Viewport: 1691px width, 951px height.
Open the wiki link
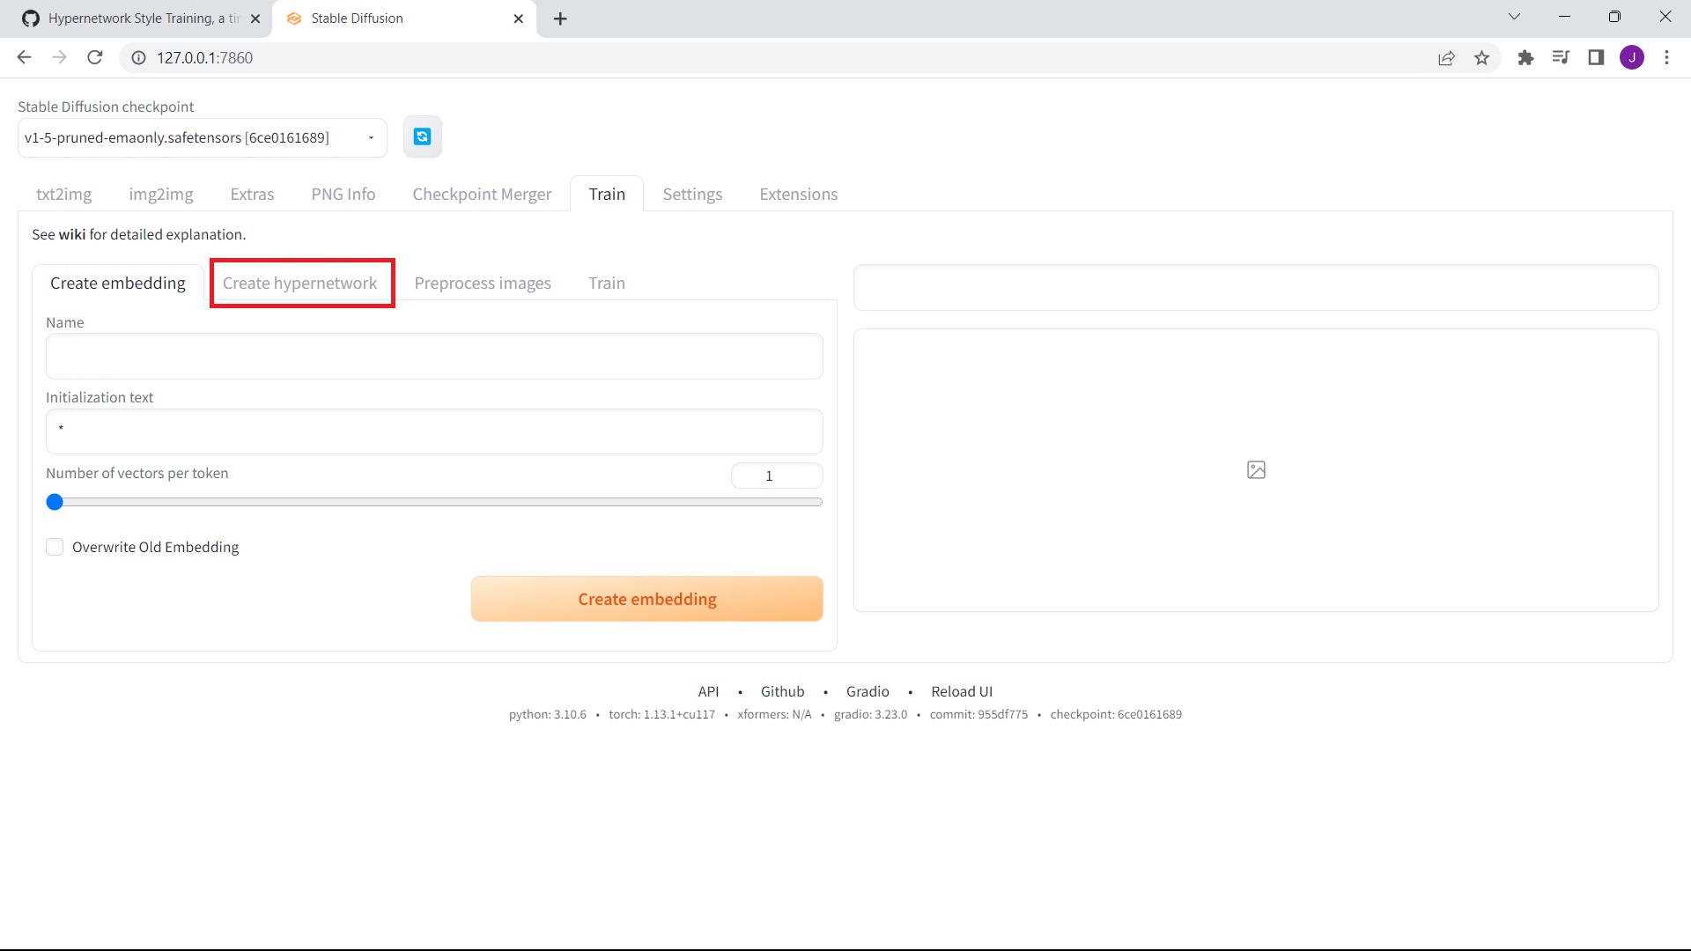point(71,234)
